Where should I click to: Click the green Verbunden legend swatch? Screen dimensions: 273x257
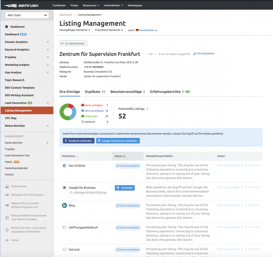(83, 116)
